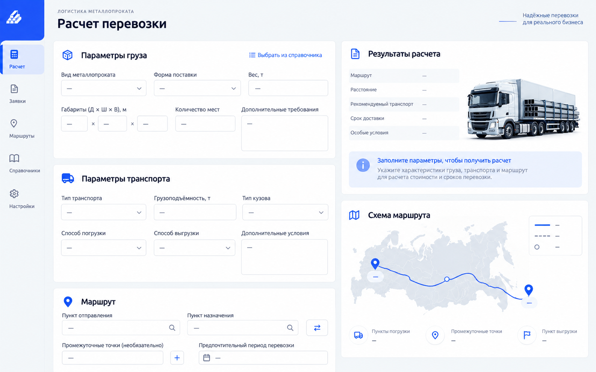Click Промежуточные точки pin icon below map
The image size is (596, 372).
[x=435, y=335]
